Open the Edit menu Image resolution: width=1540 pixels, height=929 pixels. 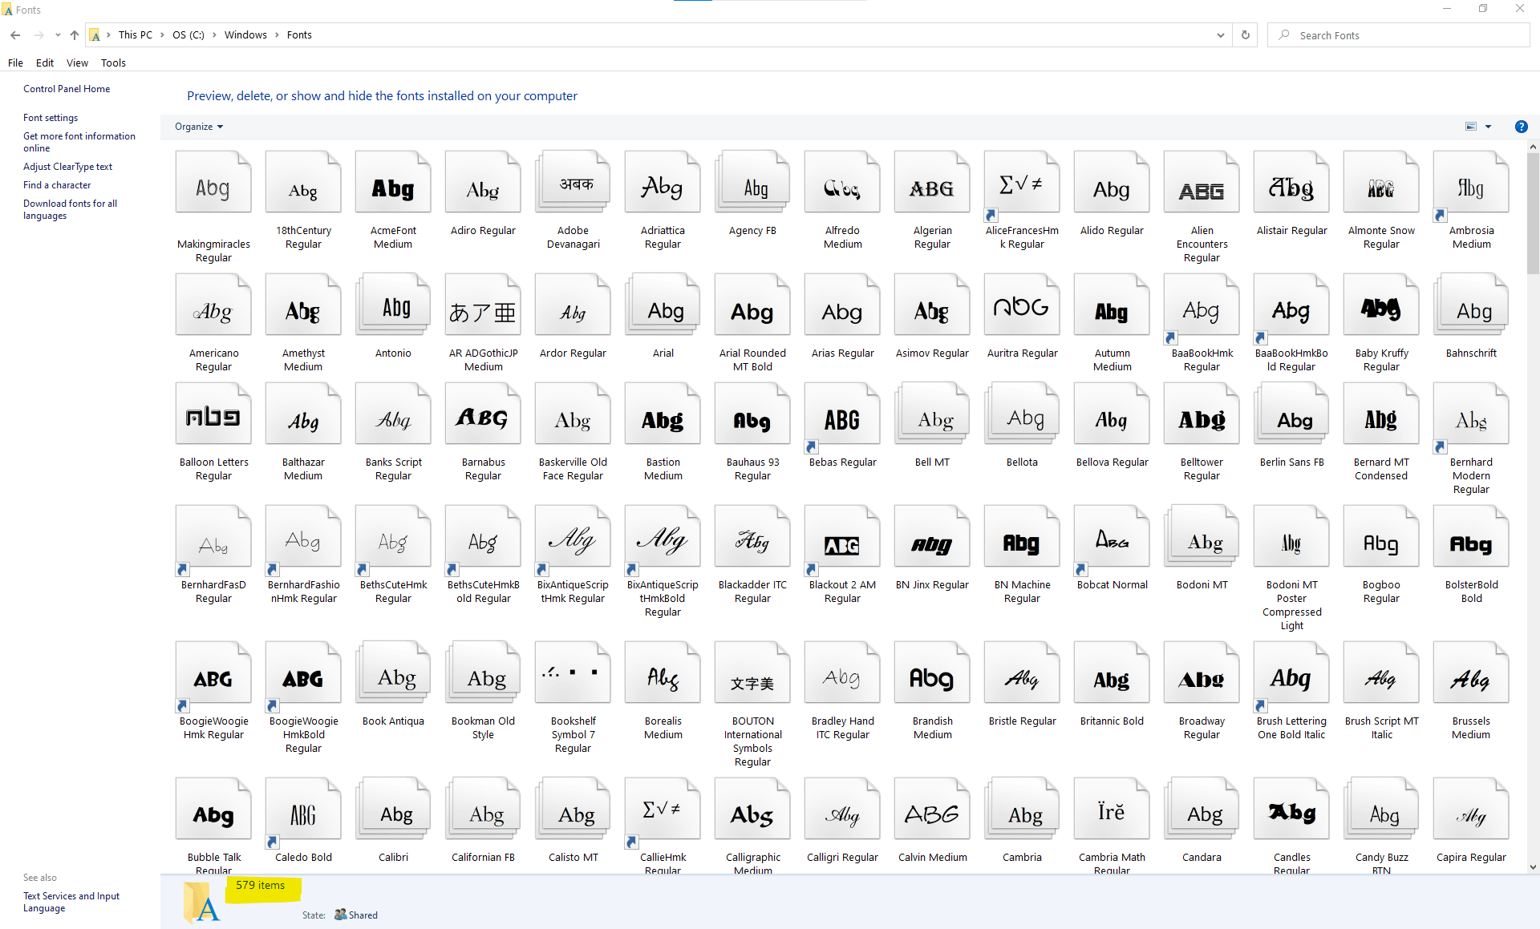click(x=45, y=63)
